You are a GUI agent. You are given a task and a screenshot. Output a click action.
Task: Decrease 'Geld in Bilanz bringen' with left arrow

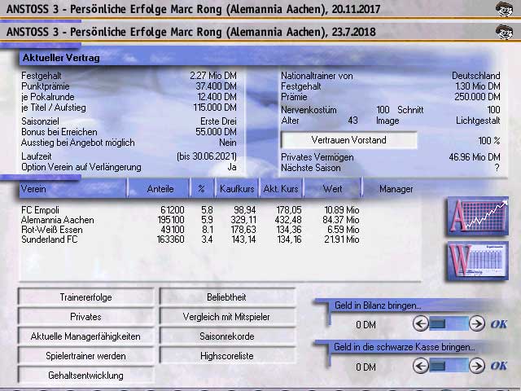pyautogui.click(x=420, y=323)
